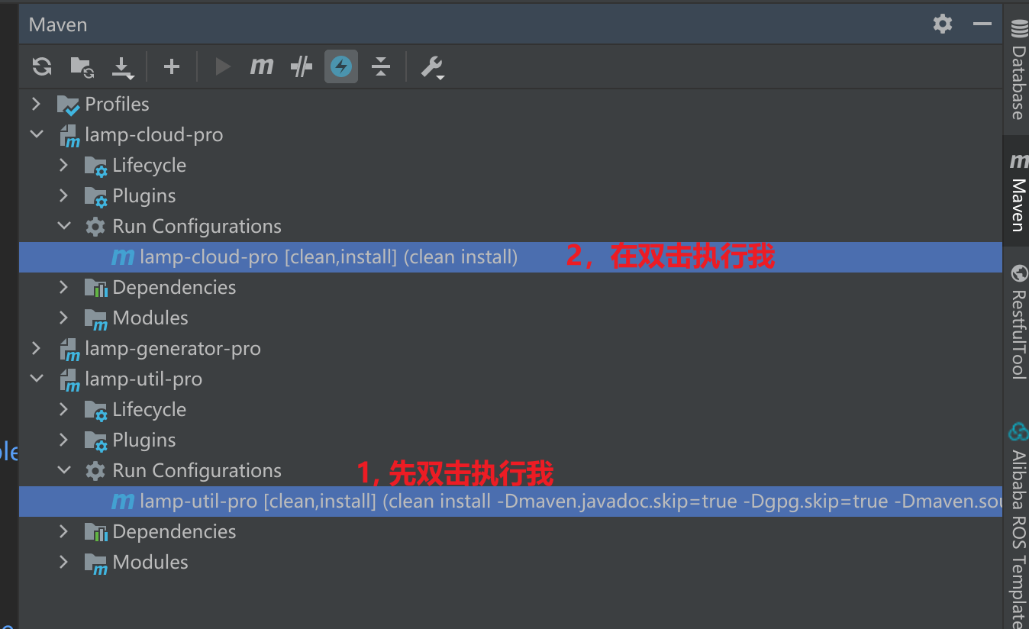Expand the Profiles node
The image size is (1029, 629).
pos(36,104)
